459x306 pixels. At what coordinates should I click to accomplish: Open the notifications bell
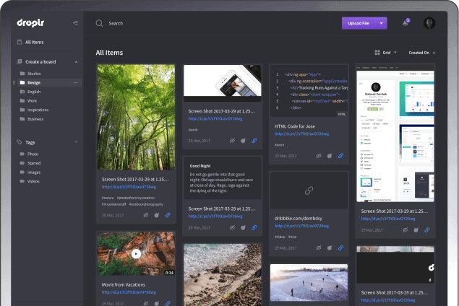(x=406, y=23)
